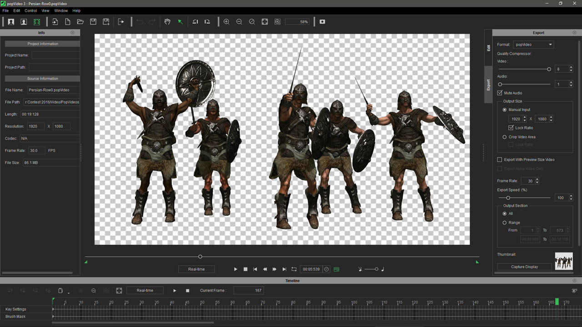
Task: Click the stop icon in the Timeline panel
Action: pyautogui.click(x=187, y=291)
